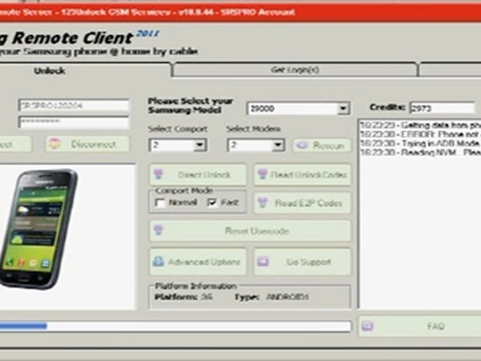Select the Getting data from phone log line
Image resolution: width=481 pixels, height=361 pixels.
pos(420,125)
